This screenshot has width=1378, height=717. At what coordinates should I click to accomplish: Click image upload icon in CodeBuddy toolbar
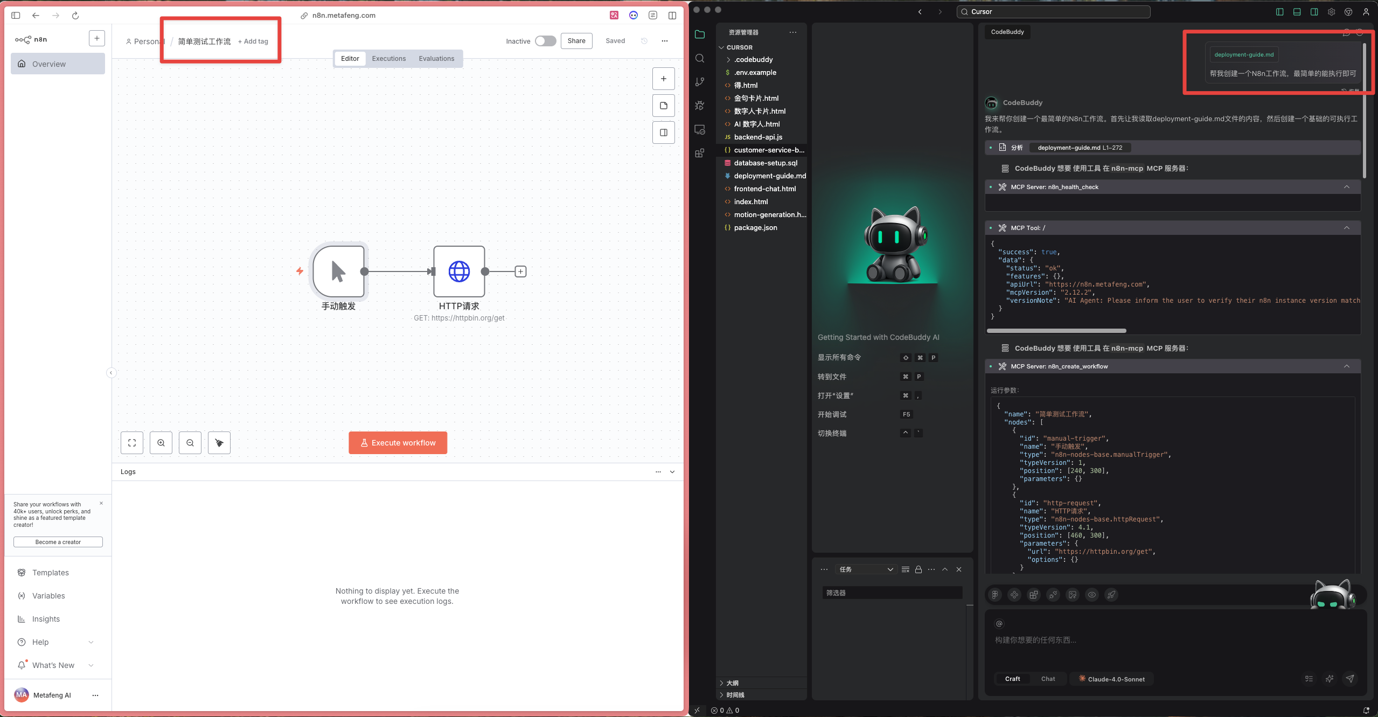pos(1073,595)
